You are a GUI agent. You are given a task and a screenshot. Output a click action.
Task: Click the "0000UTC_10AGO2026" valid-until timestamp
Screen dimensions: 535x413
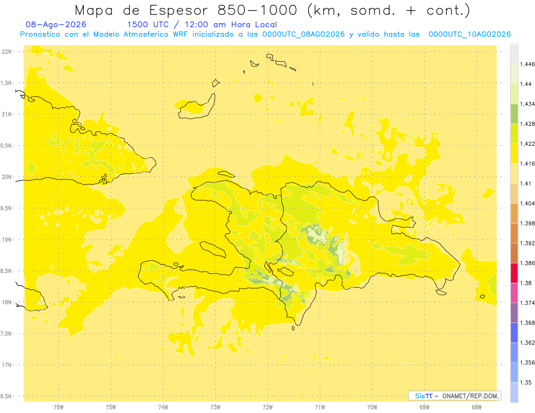[469, 34]
